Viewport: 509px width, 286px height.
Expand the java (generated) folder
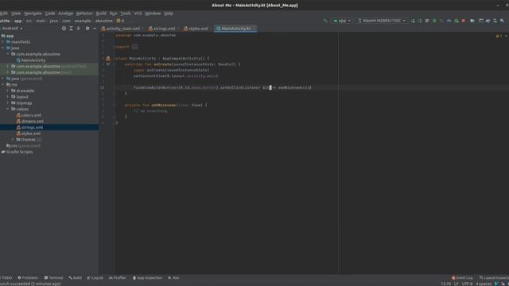tap(3, 79)
